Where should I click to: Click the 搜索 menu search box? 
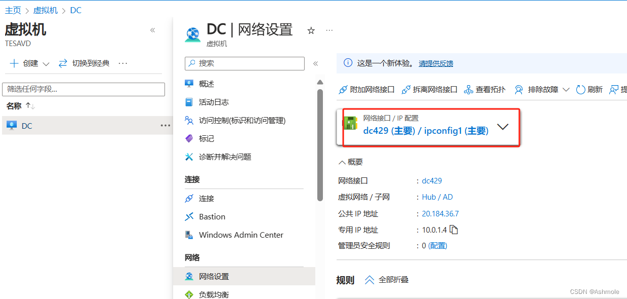coord(245,63)
